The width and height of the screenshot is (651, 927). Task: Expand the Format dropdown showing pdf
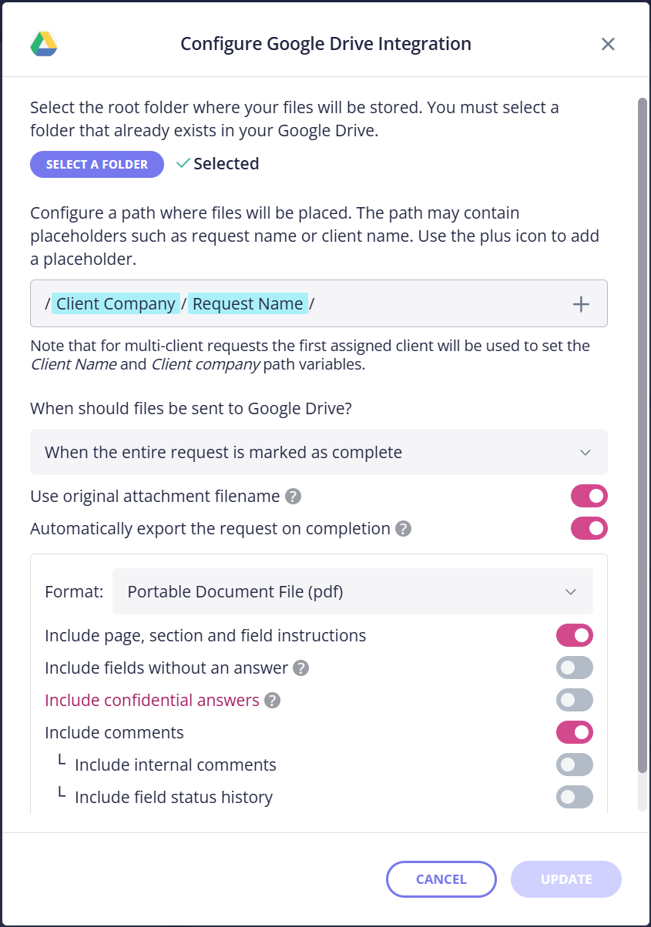tap(353, 591)
